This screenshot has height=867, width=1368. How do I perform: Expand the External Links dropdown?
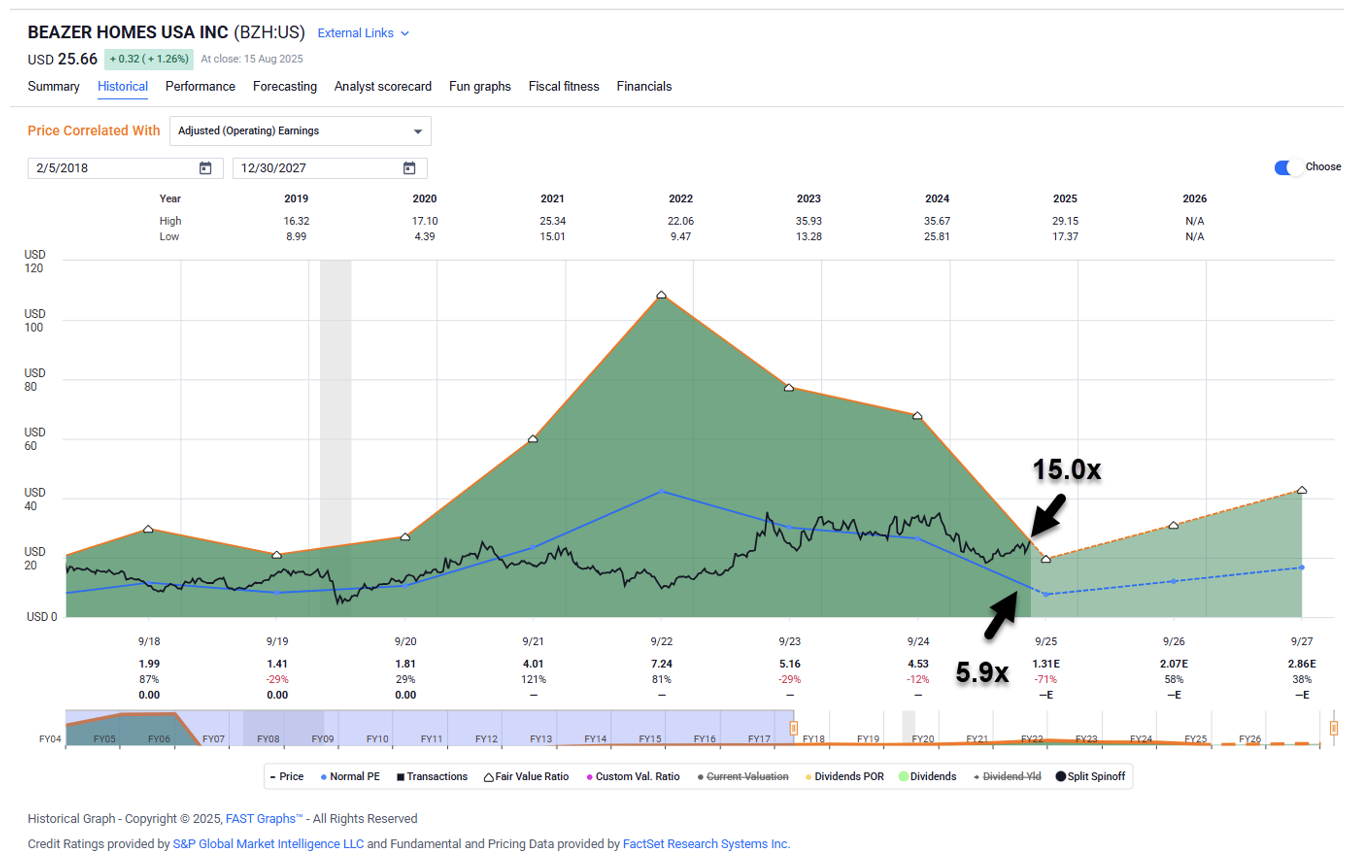363,33
